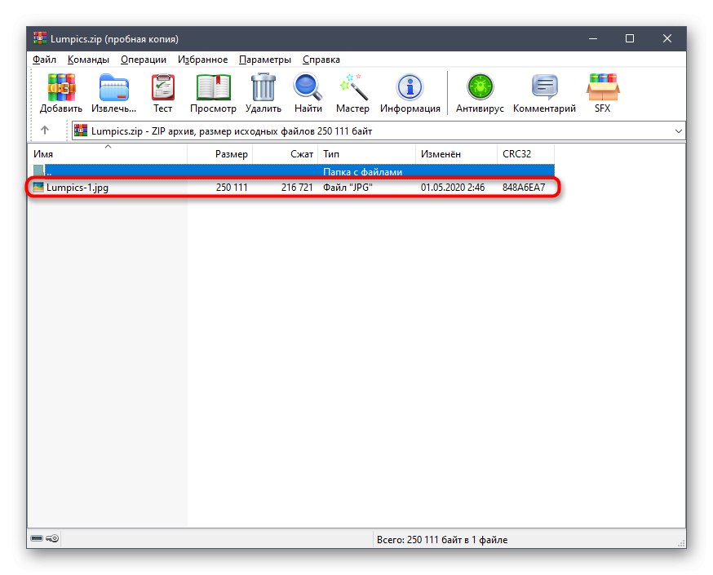Open the Избранное menu

(x=202, y=60)
